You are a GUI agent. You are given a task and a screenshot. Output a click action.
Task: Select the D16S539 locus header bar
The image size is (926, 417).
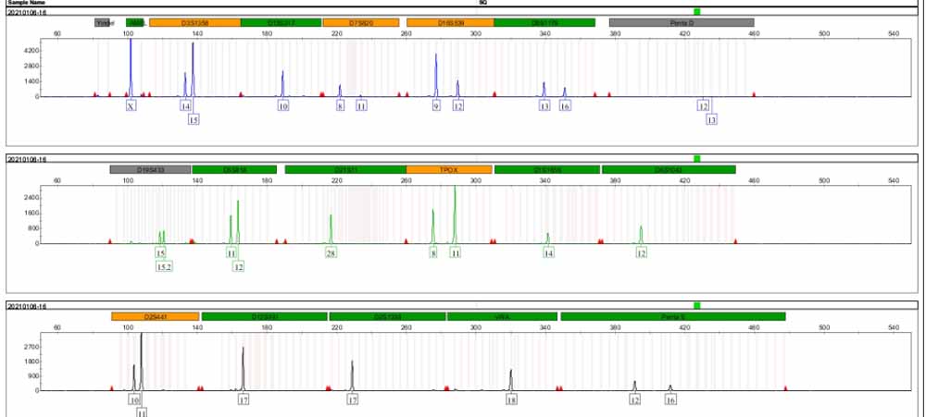451,22
